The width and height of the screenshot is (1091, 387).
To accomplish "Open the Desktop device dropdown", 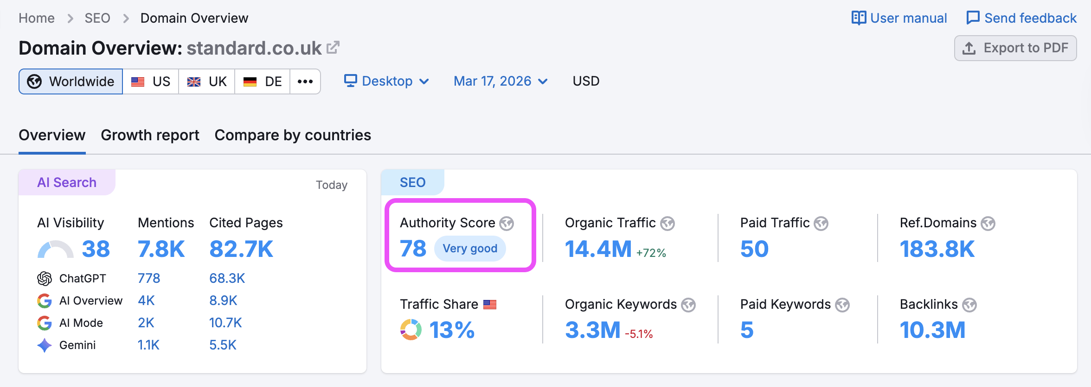I will (x=386, y=81).
